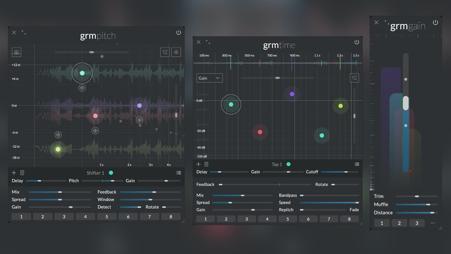
Task: Toggle grmpitch power bypass button
Action: [x=179, y=33]
